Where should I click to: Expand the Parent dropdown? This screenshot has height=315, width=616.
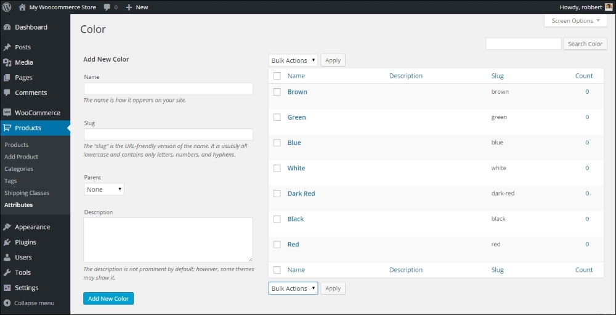(104, 189)
